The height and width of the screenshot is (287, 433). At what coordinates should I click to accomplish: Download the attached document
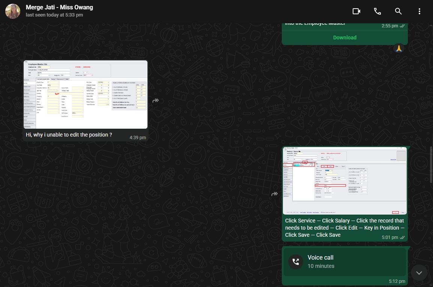(344, 38)
